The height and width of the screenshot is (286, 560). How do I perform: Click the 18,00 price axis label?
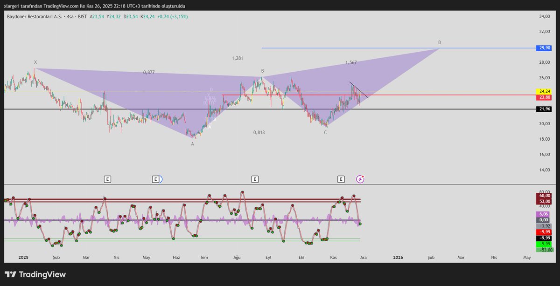pos(545,139)
